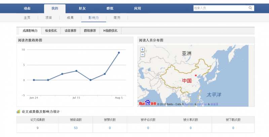Switch to the 群组推荐 tab

click(90, 31)
